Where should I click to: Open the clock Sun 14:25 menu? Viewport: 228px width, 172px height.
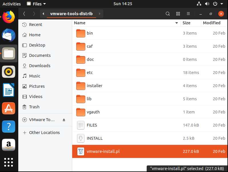pos(123,4)
